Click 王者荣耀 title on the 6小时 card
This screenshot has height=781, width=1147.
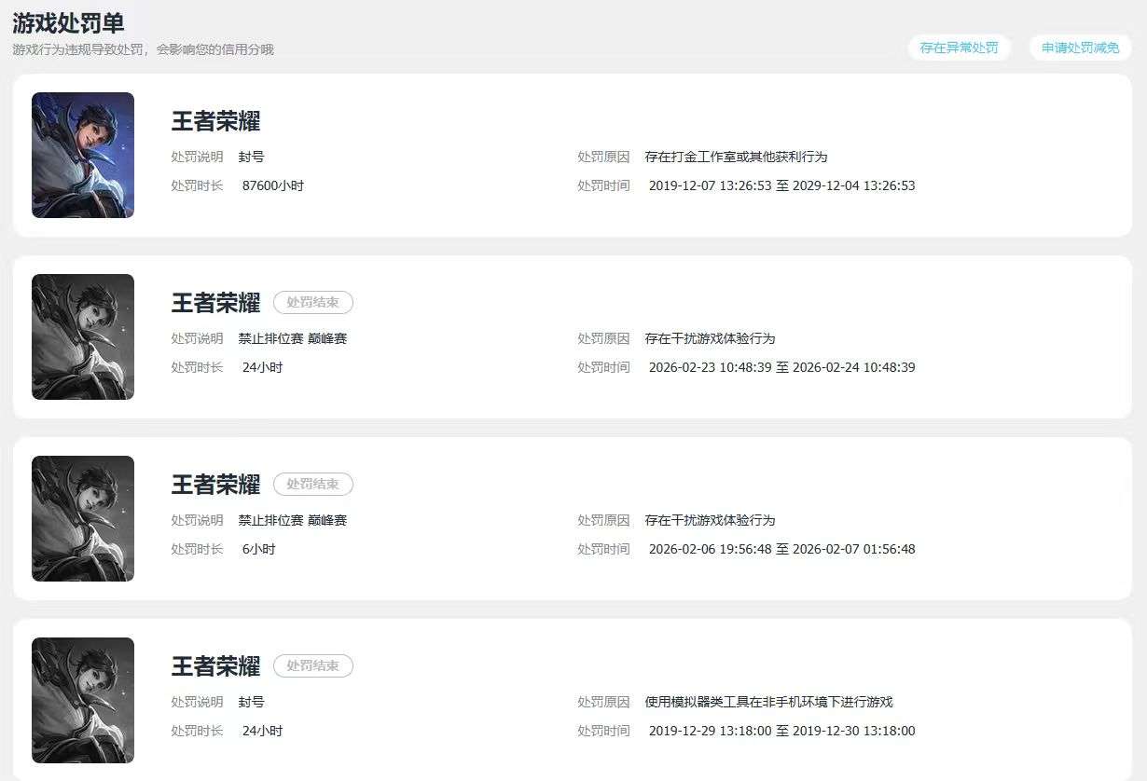215,485
